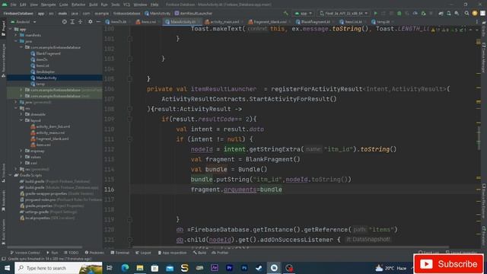This screenshot has width=487, height=274.
Task: Open the Build menu
Action: click(x=93, y=5)
